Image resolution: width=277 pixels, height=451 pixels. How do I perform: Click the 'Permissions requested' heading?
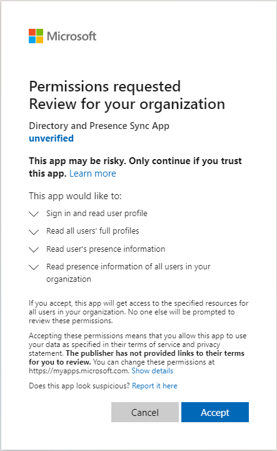[105, 86]
